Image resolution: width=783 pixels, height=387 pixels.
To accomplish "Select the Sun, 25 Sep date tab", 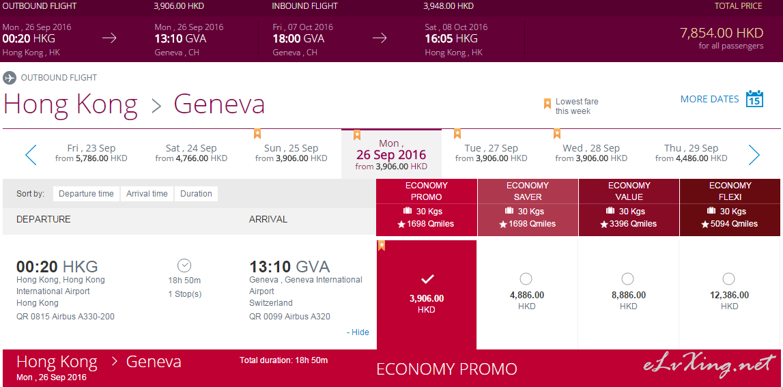I will [291, 153].
